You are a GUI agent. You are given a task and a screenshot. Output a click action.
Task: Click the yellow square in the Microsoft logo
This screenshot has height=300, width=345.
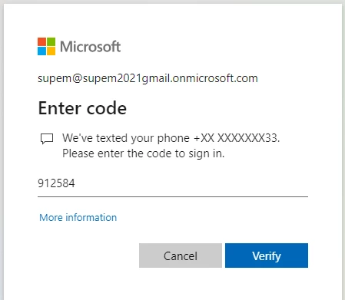click(x=51, y=51)
